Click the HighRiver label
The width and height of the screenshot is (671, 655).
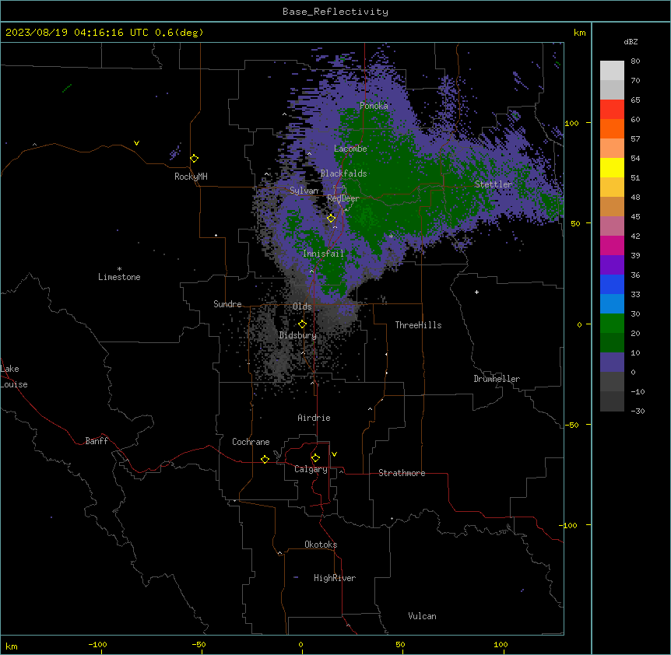pos(335,578)
